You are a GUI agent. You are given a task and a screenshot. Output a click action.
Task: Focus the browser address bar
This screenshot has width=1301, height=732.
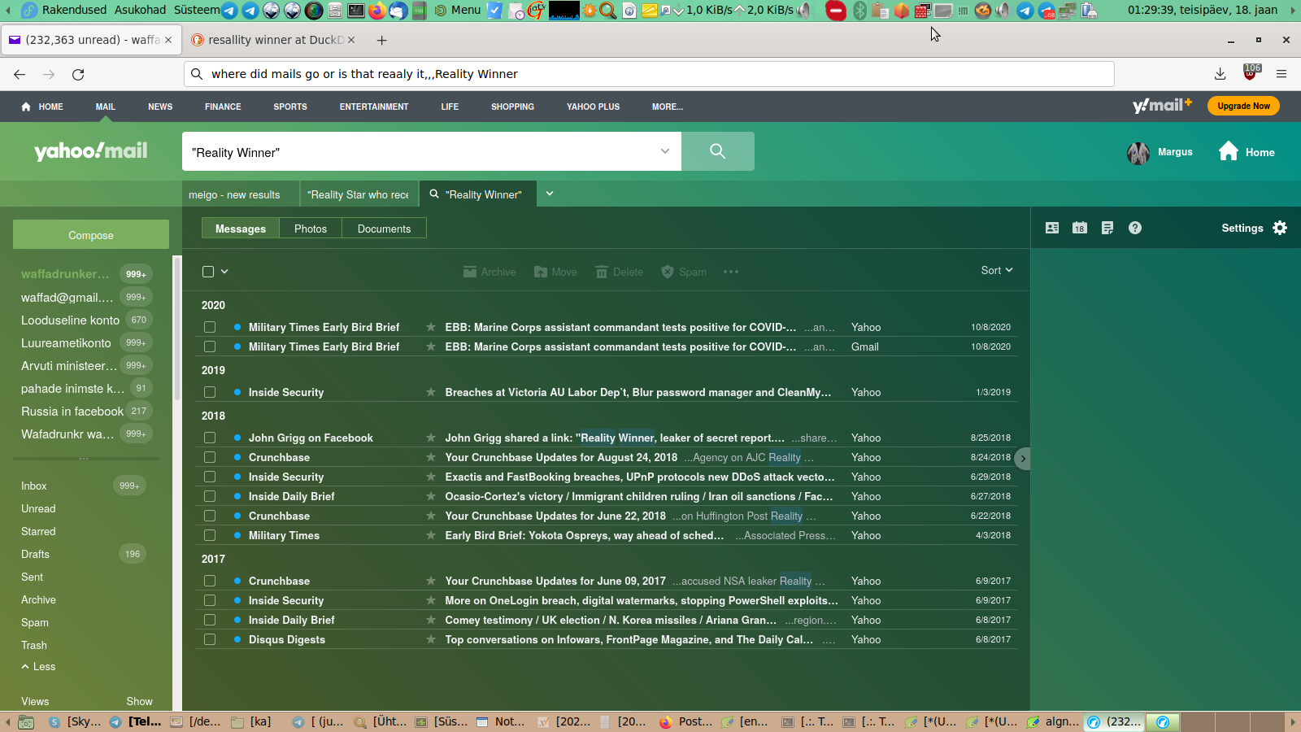[649, 74]
